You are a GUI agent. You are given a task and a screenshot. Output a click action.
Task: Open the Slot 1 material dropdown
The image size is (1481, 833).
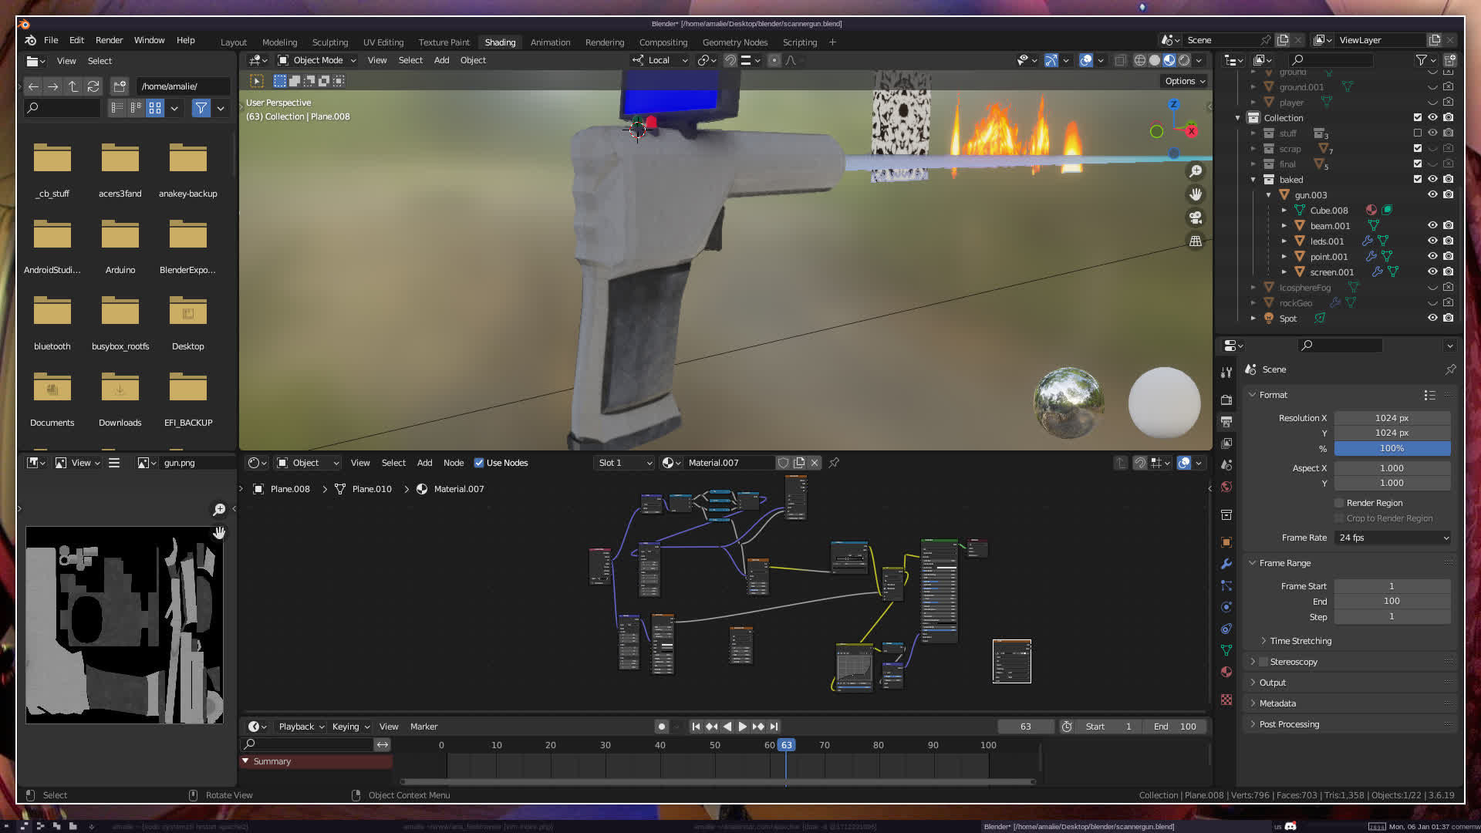(625, 463)
